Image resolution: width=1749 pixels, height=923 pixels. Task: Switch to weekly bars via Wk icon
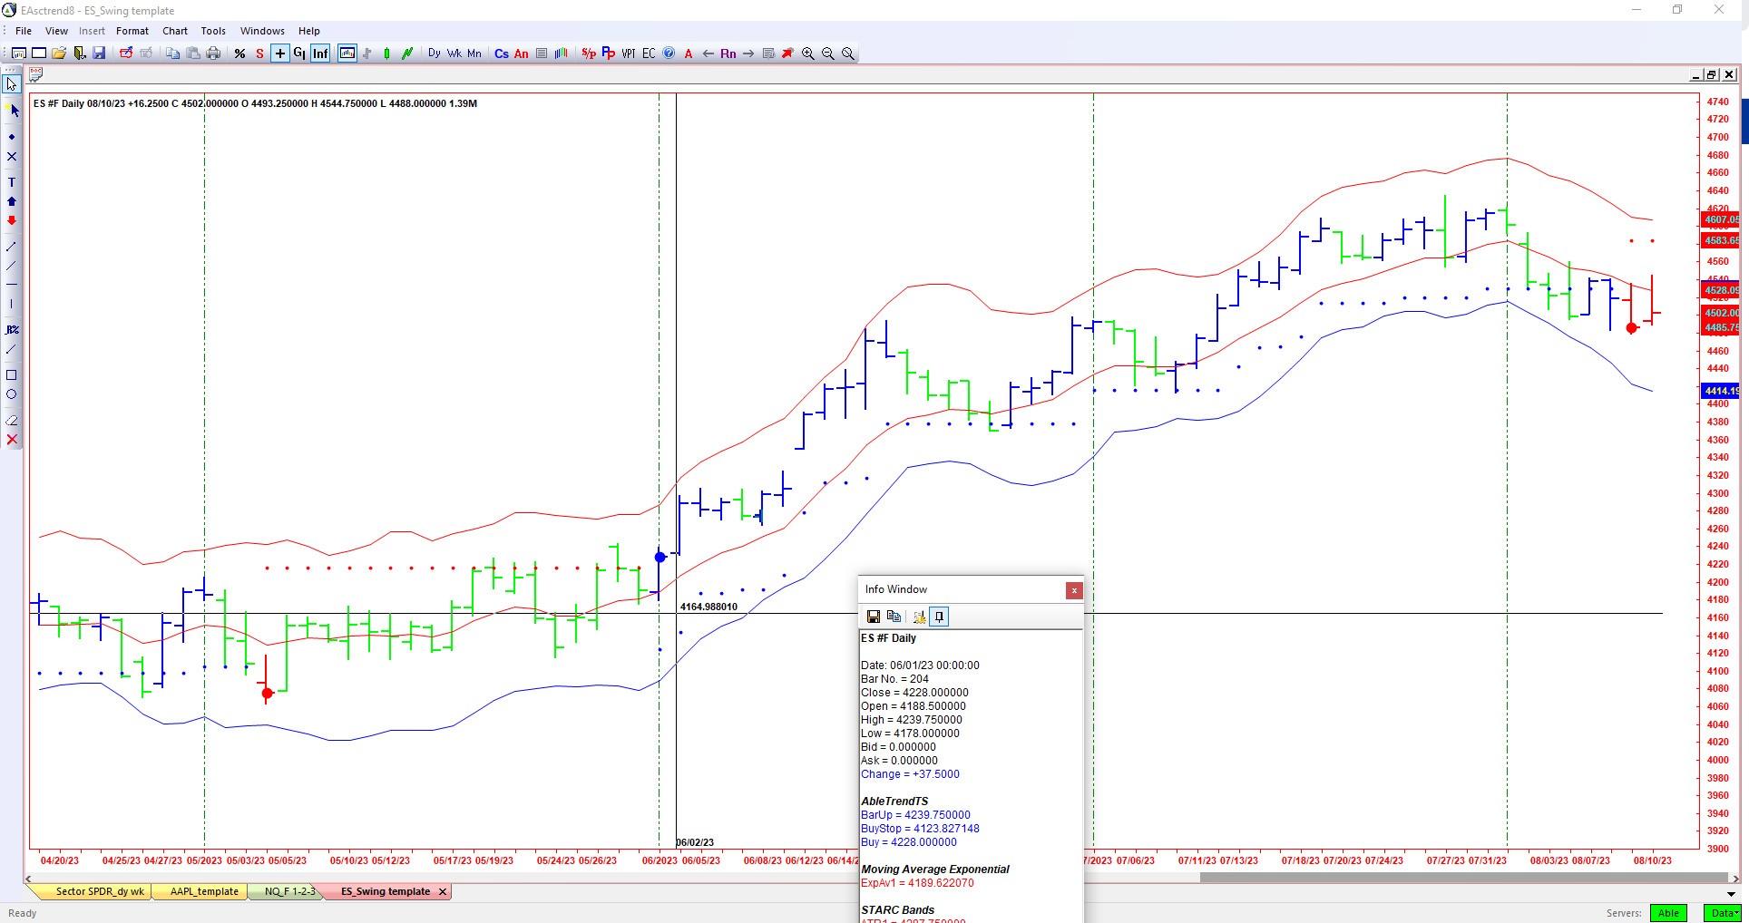(x=456, y=53)
